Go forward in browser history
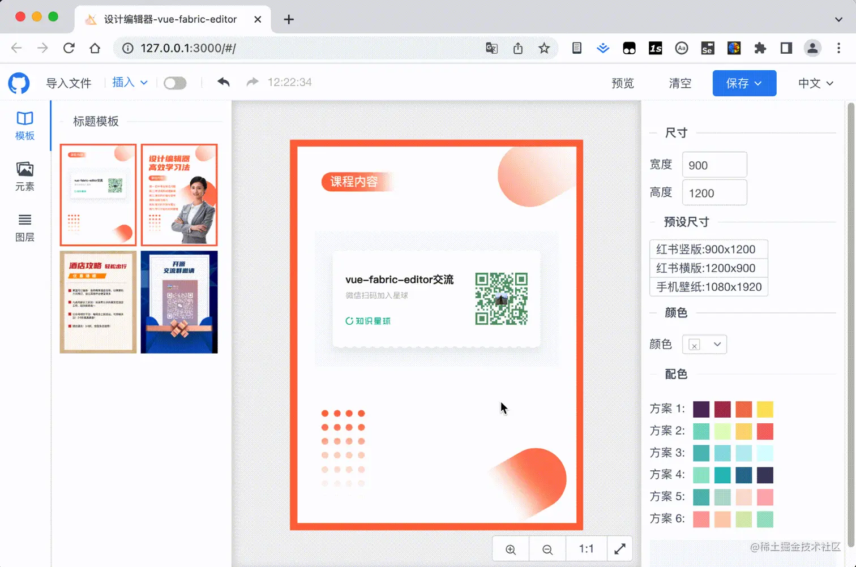 click(42, 48)
